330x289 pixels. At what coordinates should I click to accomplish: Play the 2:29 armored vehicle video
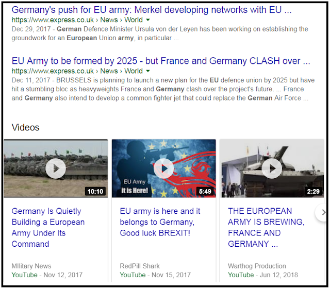coord(272,168)
